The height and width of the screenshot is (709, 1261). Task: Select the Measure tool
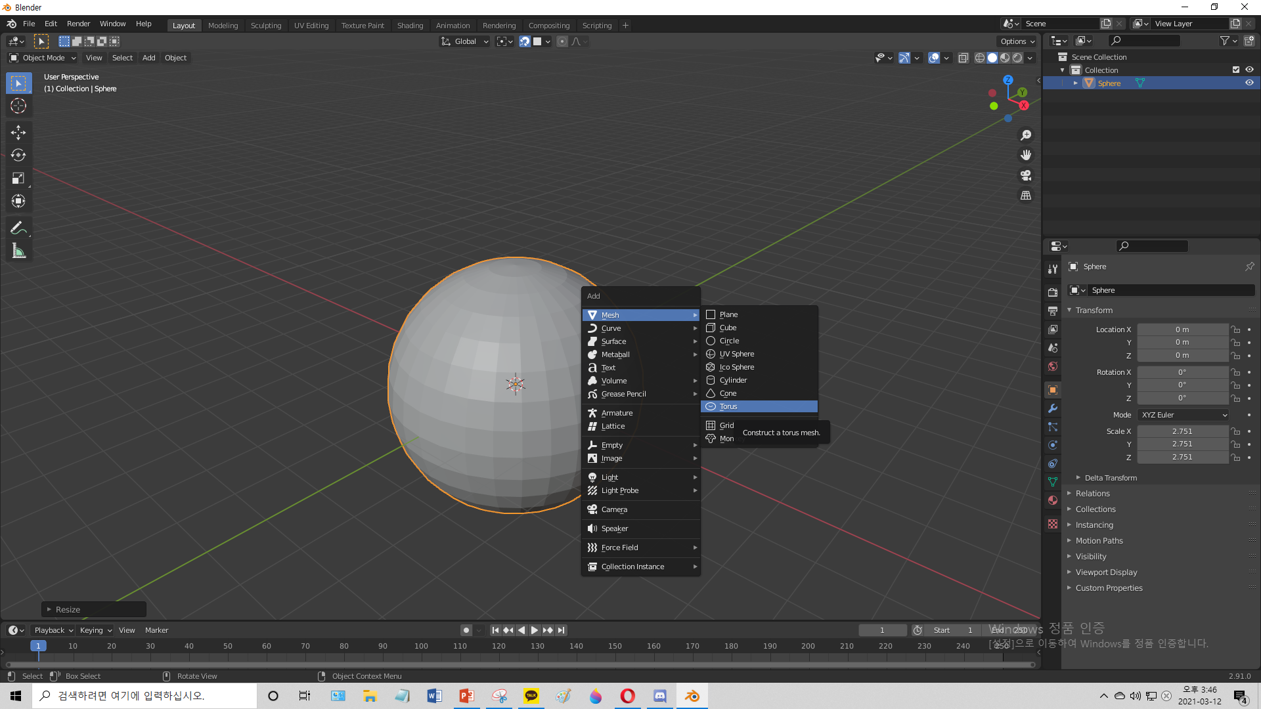(x=18, y=251)
